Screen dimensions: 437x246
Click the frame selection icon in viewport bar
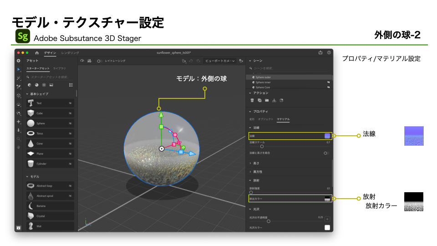tap(183, 61)
